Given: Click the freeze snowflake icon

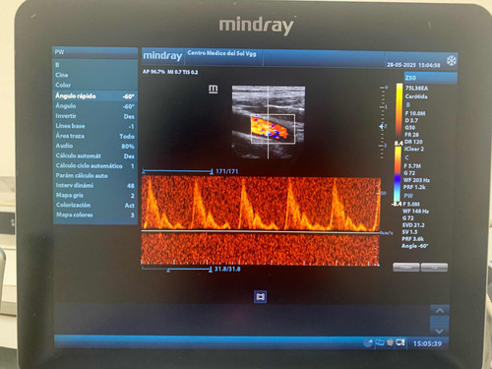Looking at the screenshot, I should 452,61.
